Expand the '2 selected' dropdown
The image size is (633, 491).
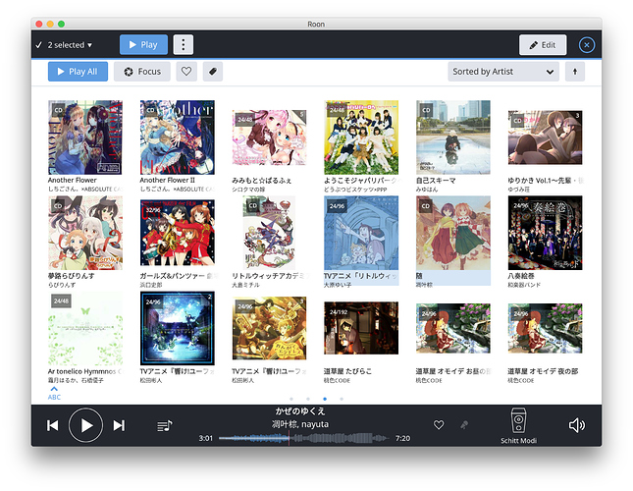[70, 45]
